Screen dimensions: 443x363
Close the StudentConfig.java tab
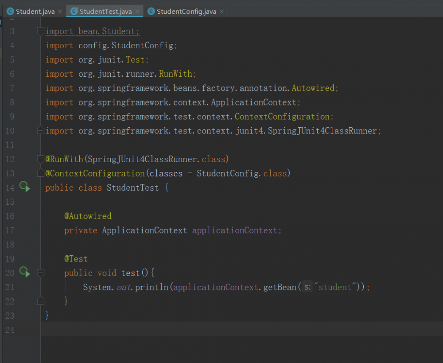[221, 12]
